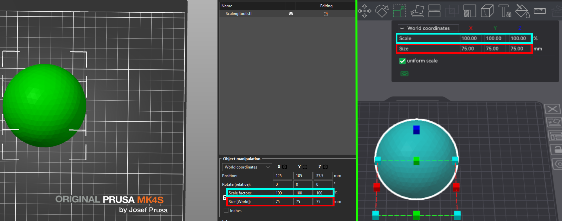Select the Rotate tool icon
The image size is (562, 221).
(382, 11)
